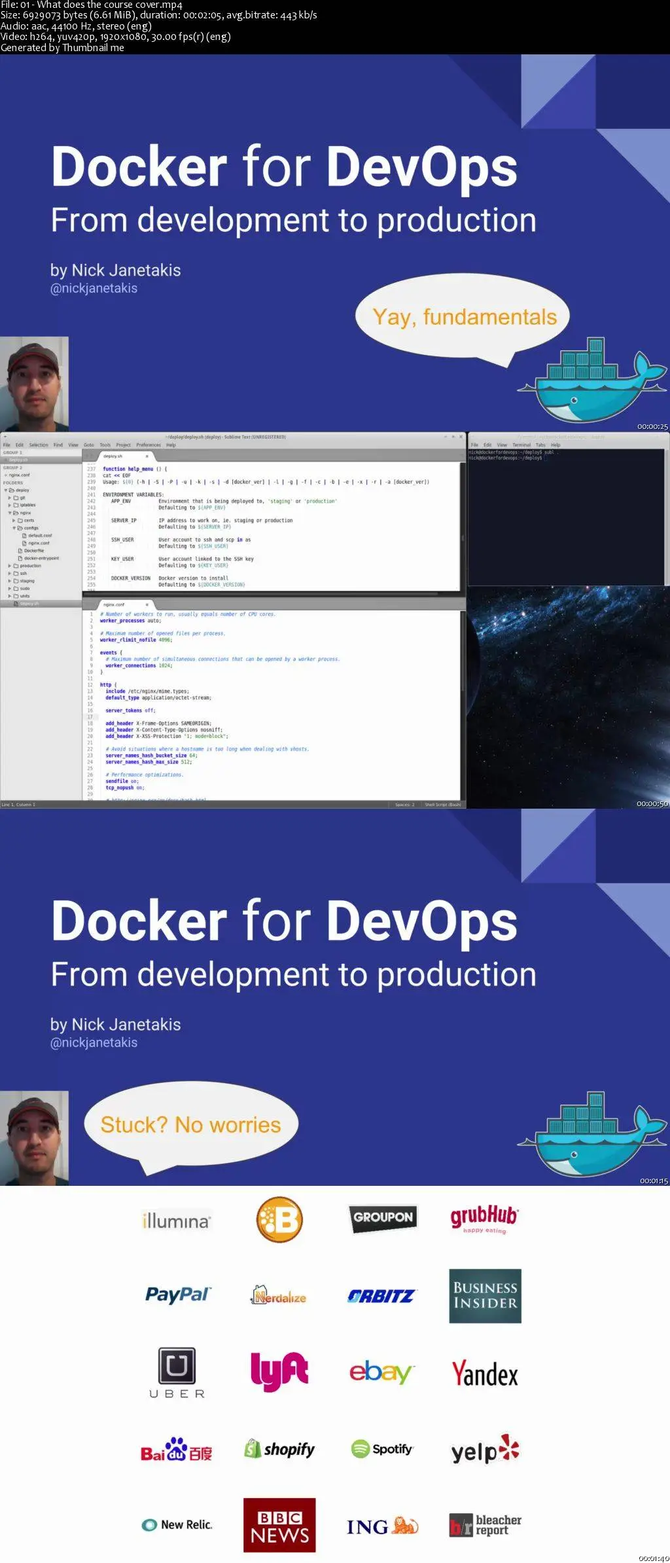This screenshot has width=670, height=1563.
Task: Open default.conf in the sidebar
Action: 40,535
